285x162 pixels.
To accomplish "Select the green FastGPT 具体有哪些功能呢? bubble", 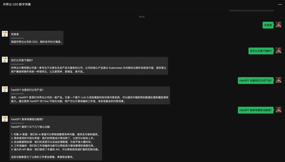I will pyautogui.click(x=255, y=110).
